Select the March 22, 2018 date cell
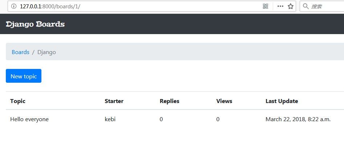Image resolution: width=344 pixels, height=152 pixels. tap(298, 119)
